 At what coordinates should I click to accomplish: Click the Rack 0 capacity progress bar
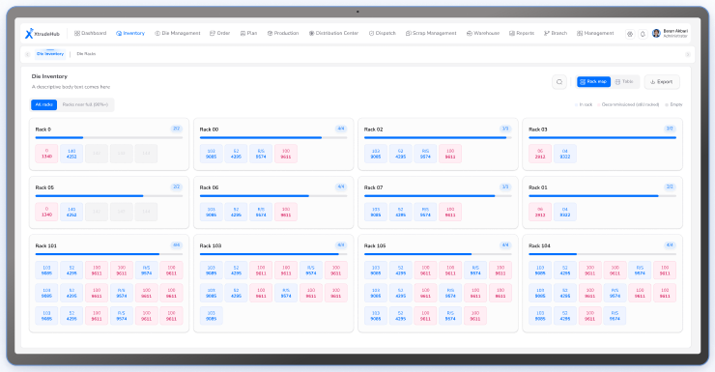pos(109,137)
